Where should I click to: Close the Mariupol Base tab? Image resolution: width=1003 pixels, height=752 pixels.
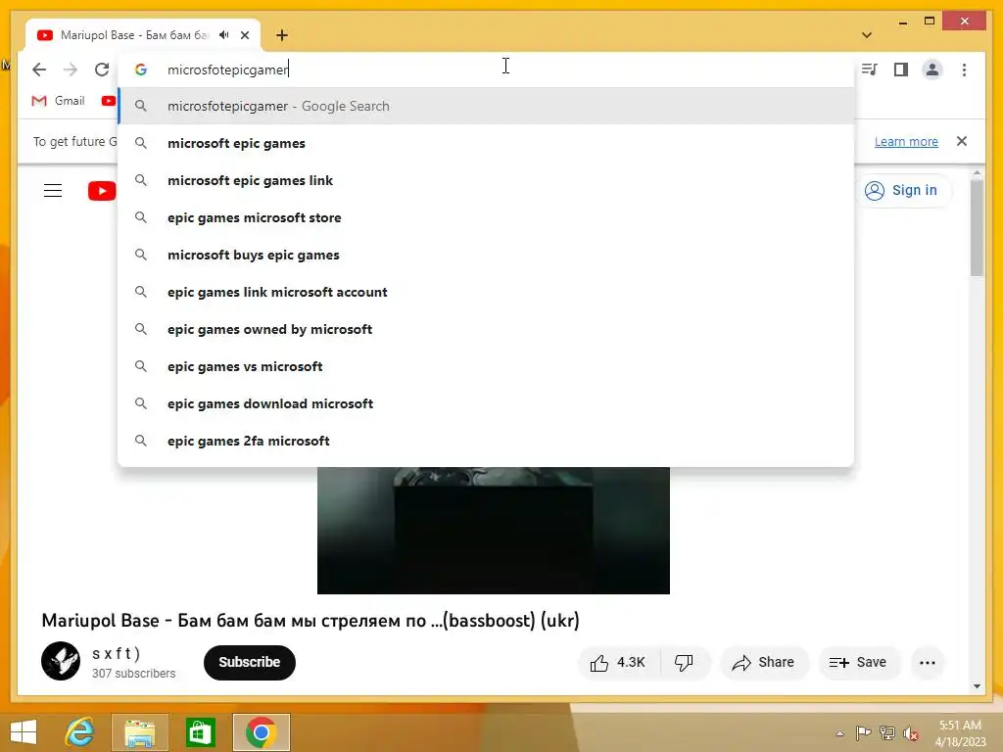[245, 35]
